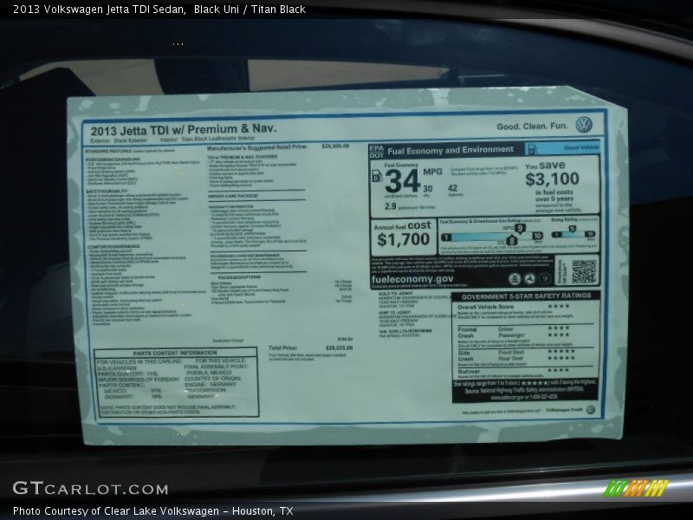Screen dimensions: 693x520
Task: Click the '2.9 gallons per 100 miles' figure
Action: click(409, 206)
